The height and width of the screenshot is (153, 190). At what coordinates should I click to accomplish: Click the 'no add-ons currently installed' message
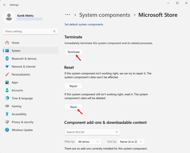click(x=106, y=149)
